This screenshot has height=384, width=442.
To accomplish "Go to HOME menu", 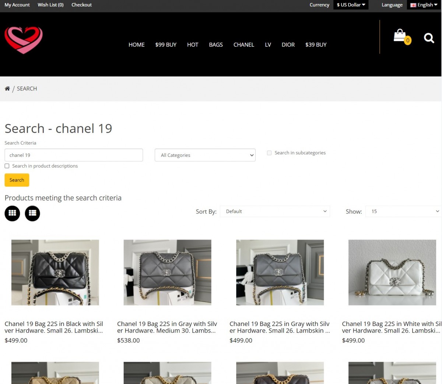I will (x=137, y=44).
